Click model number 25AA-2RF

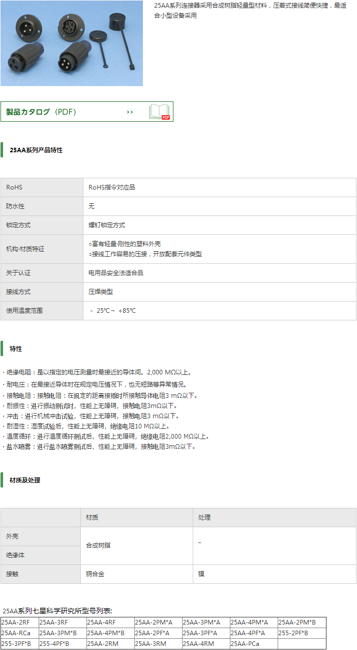point(15,622)
